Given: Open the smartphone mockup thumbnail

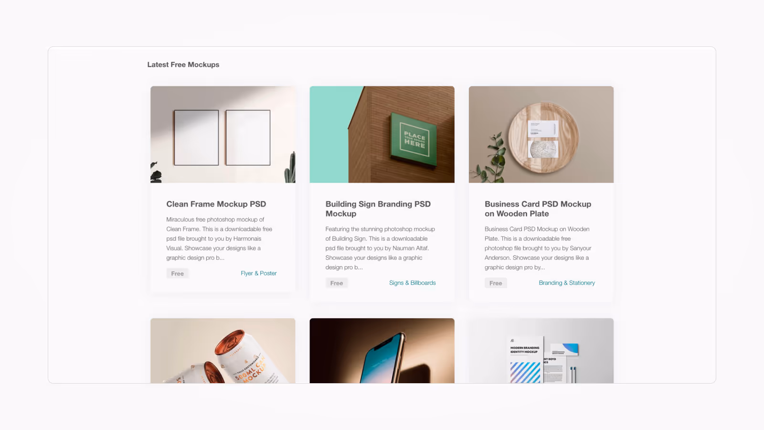Looking at the screenshot, I should pyautogui.click(x=382, y=351).
